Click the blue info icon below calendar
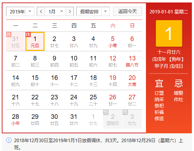This screenshot has height=151, width=194. click(9, 140)
